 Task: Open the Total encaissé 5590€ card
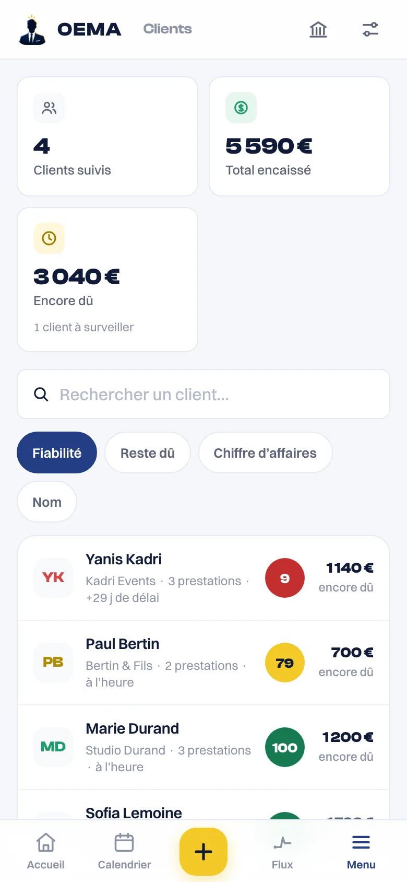300,136
